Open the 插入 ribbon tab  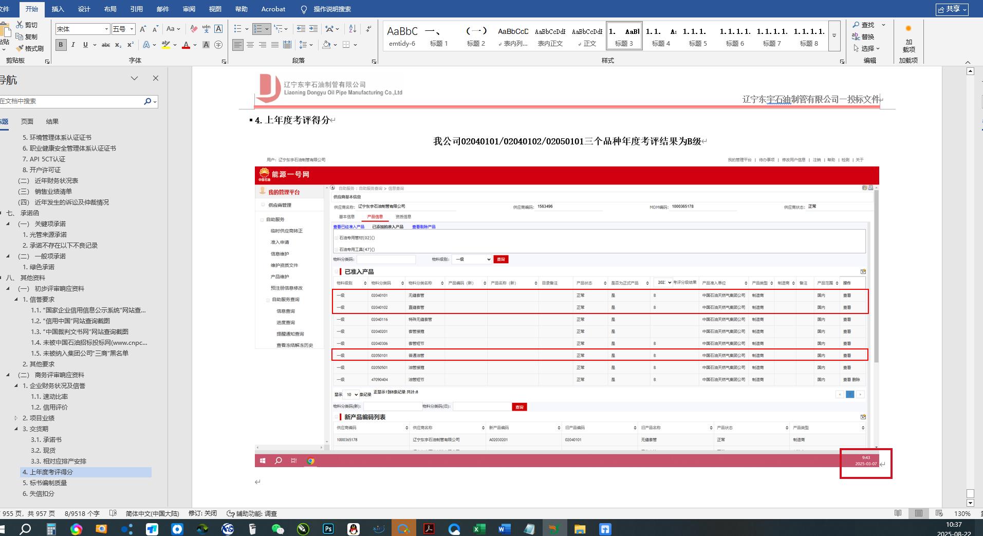58,9
